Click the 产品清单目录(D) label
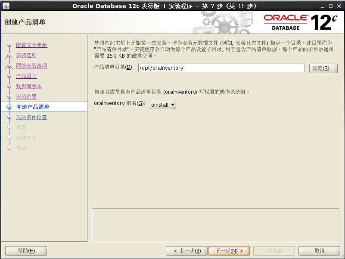345x259 pixels. point(114,67)
